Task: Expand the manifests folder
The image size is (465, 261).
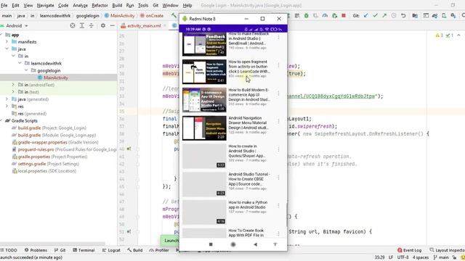Action: [7, 42]
